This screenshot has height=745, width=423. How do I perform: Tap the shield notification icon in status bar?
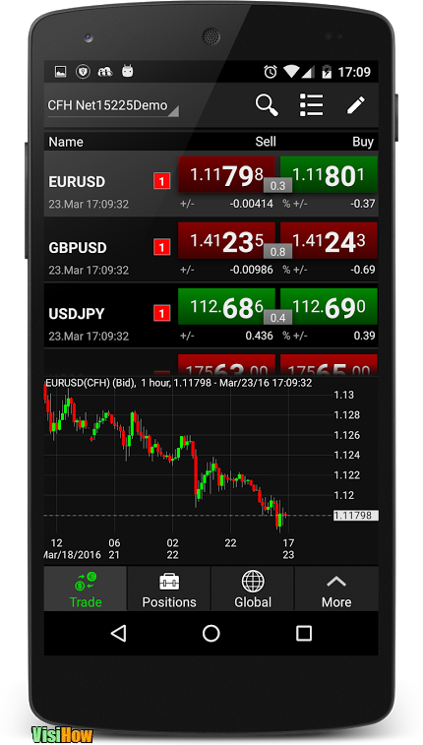click(x=83, y=72)
